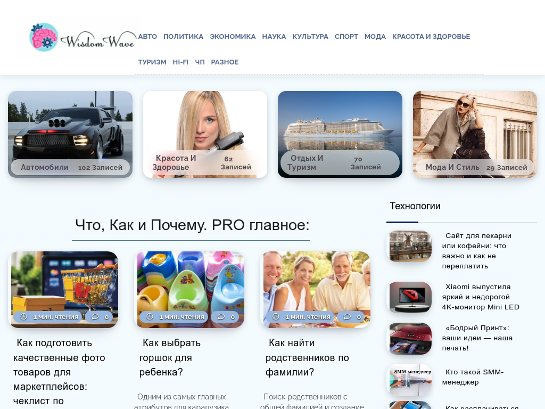Click 'Что, Как и Почему. PRO главное:' heading

[x=192, y=225]
